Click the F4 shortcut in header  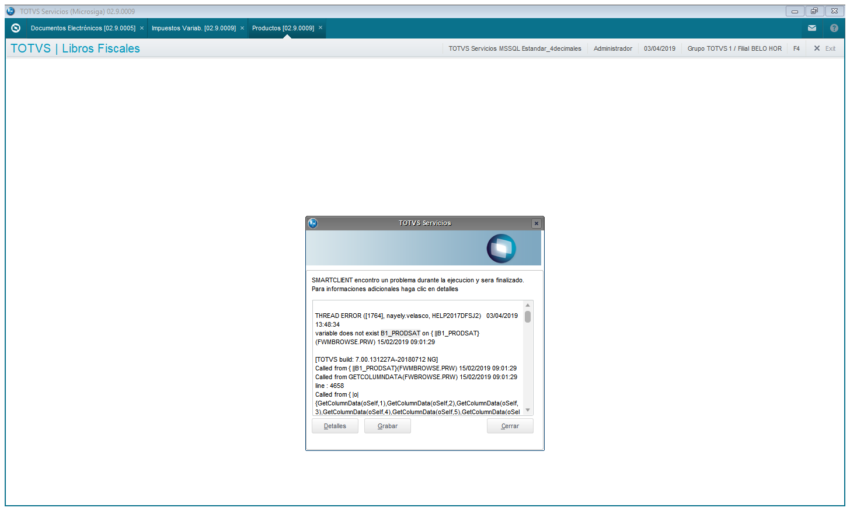click(796, 48)
